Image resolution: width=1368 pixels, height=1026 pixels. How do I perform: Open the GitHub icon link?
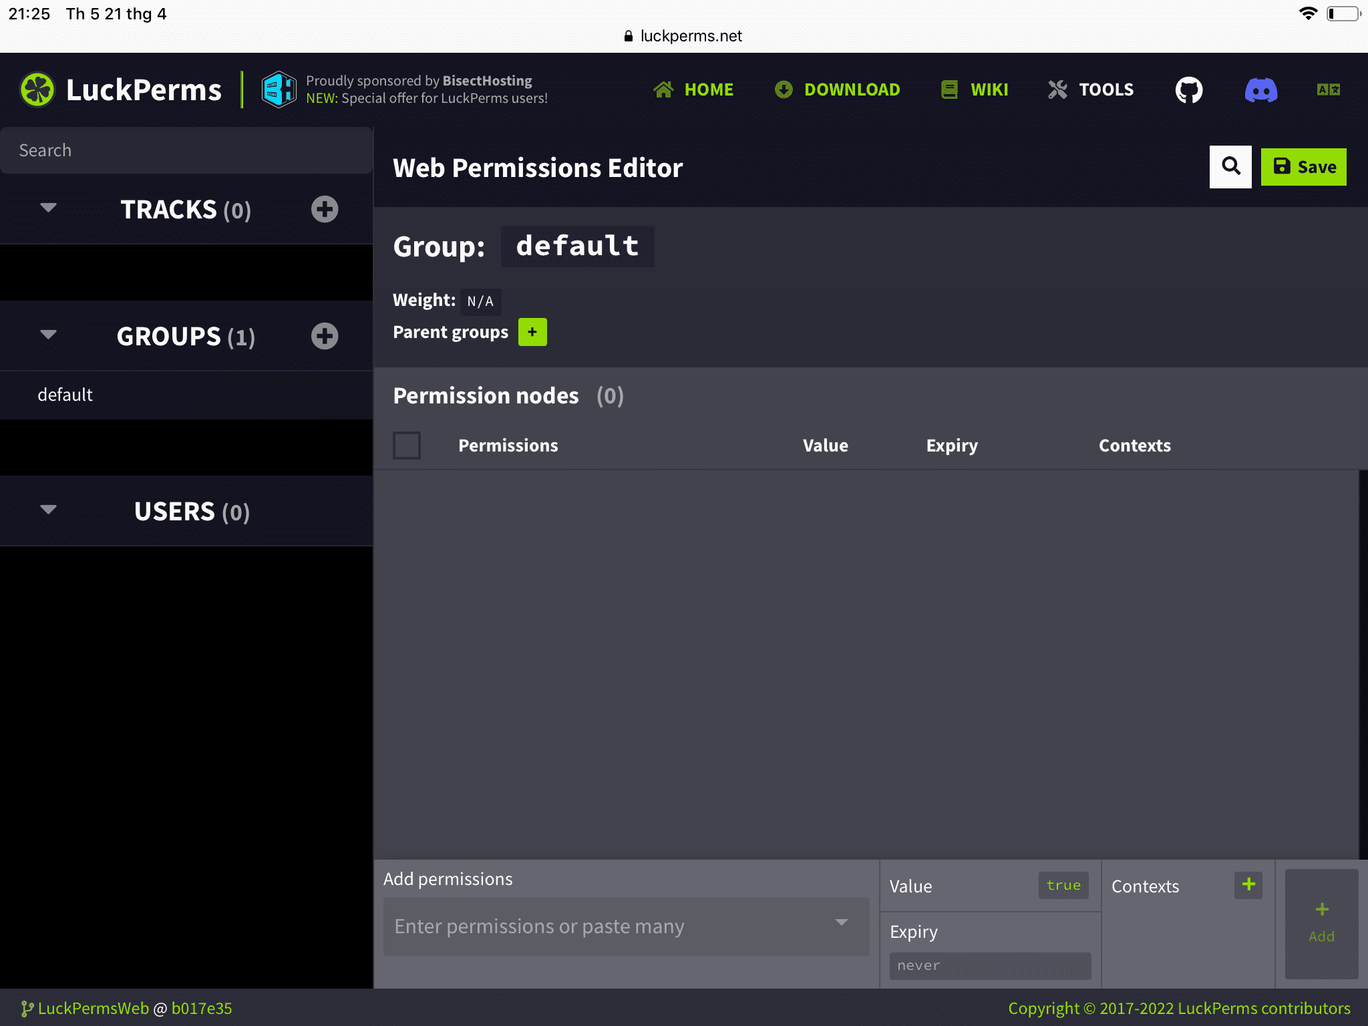tap(1189, 90)
